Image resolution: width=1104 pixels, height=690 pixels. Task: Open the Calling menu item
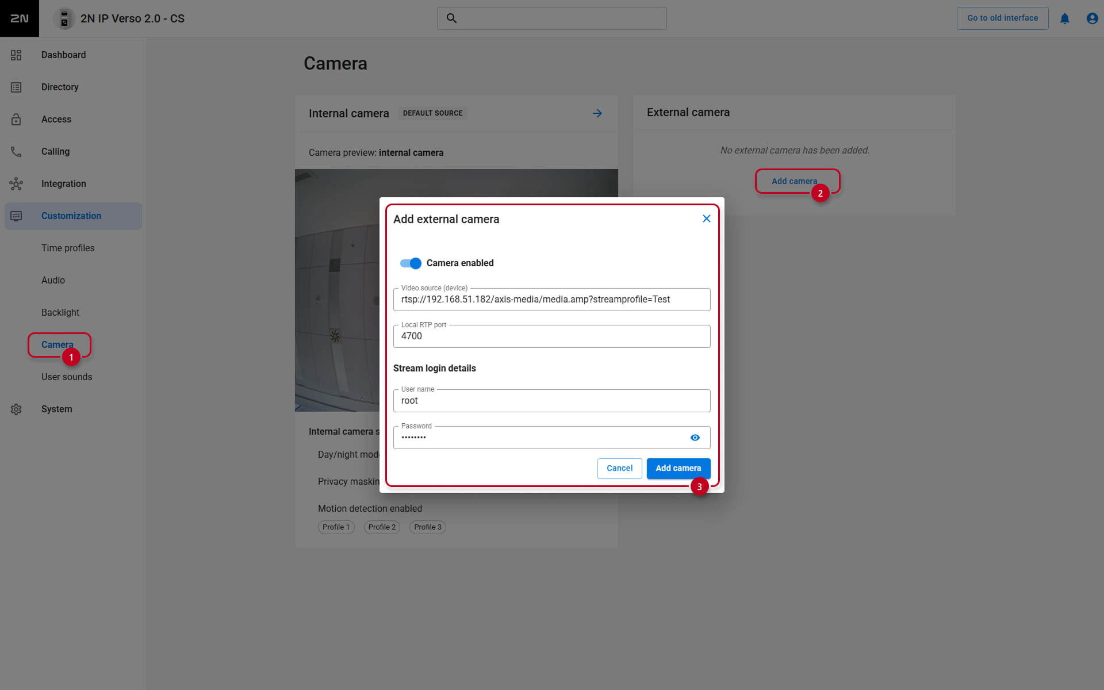coord(73,152)
